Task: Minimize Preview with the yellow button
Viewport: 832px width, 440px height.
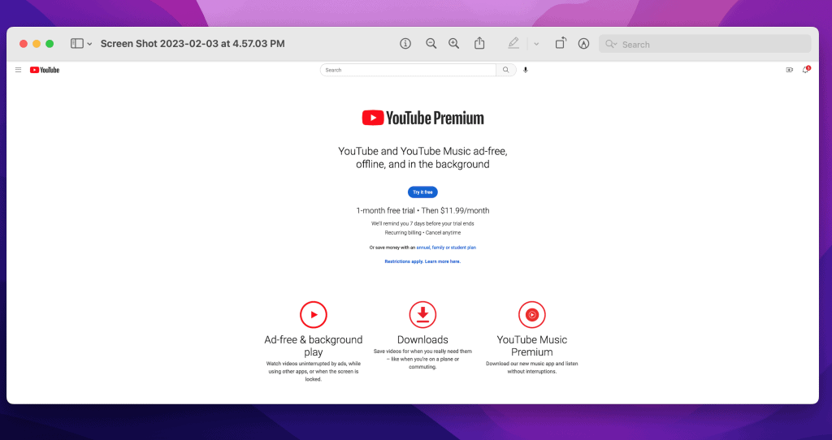Action: click(x=37, y=44)
